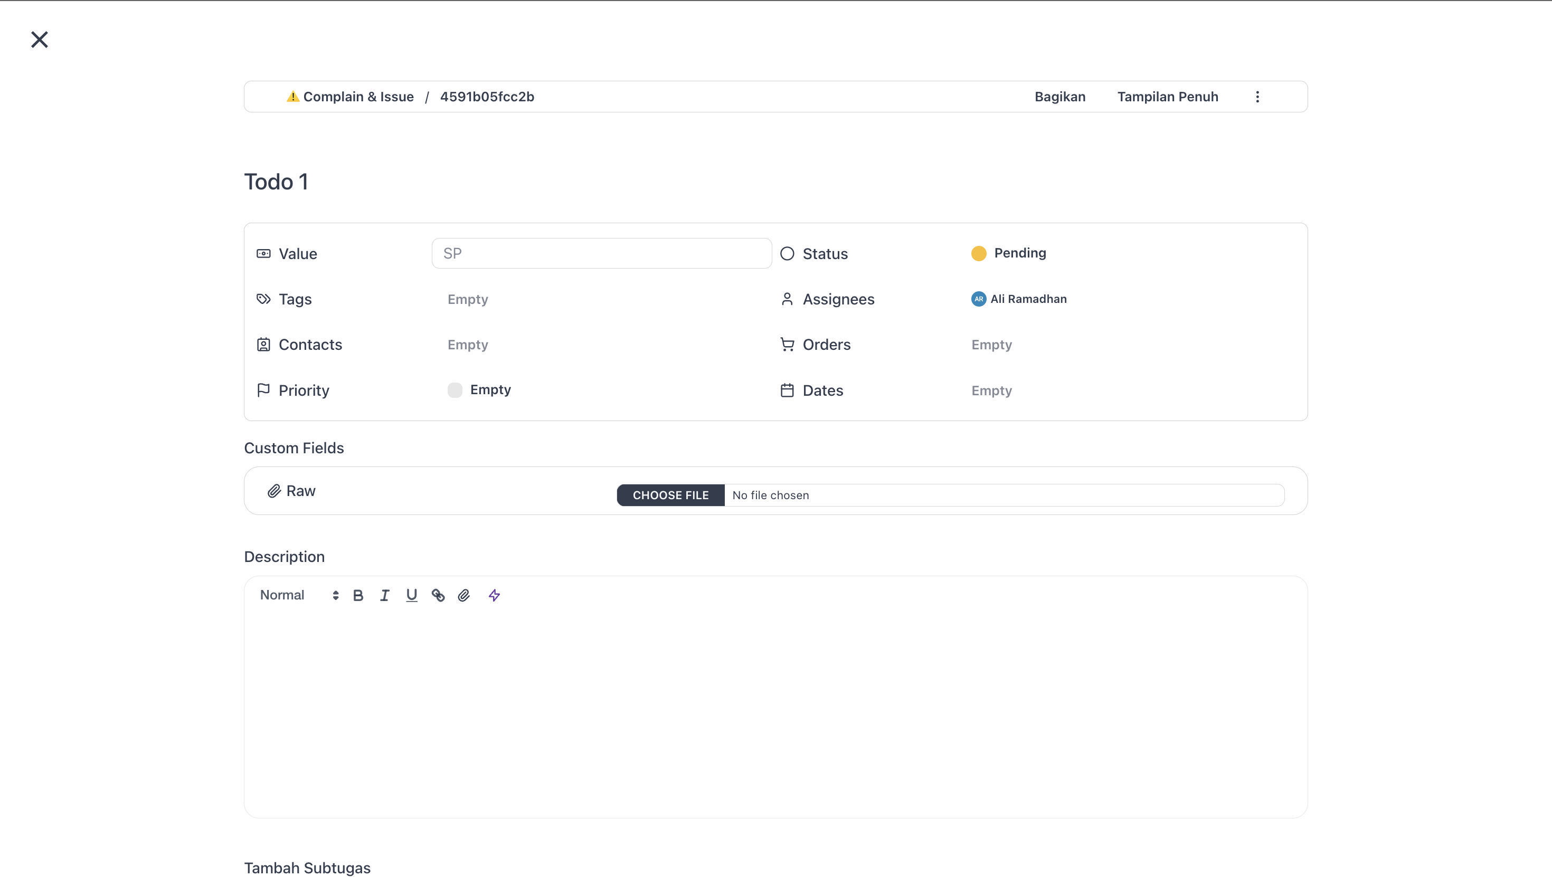The image size is (1552, 877).
Task: Edit the Todo 1 title
Action: [x=276, y=182]
